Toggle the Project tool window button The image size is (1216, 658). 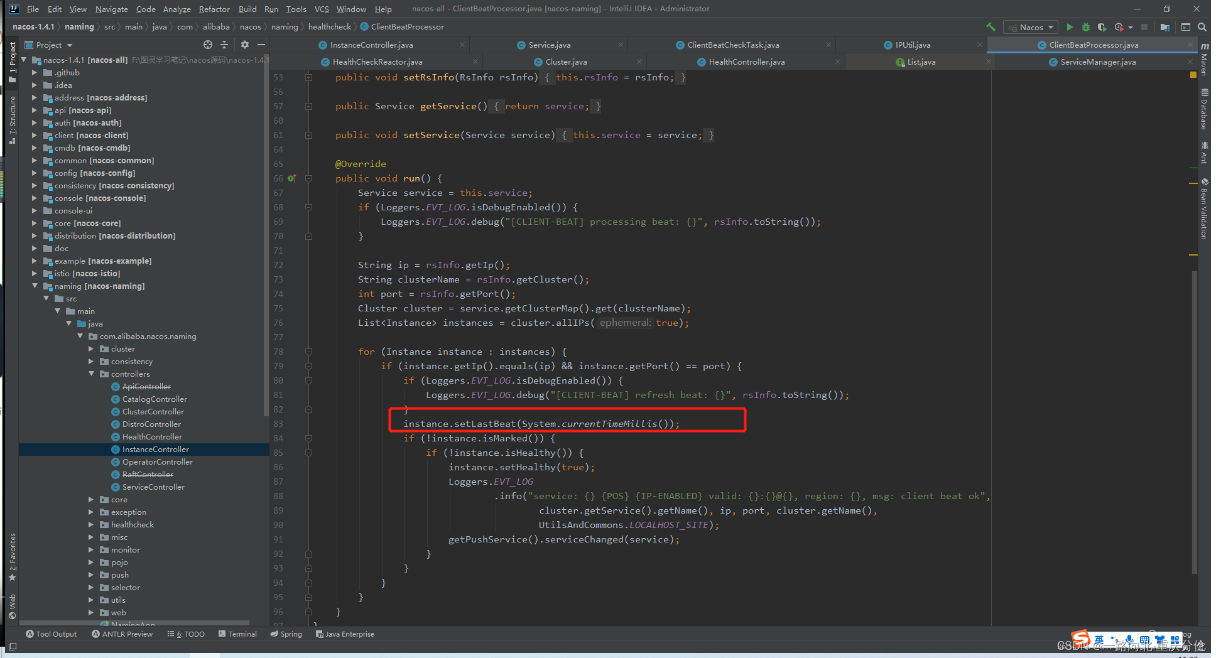click(12, 62)
